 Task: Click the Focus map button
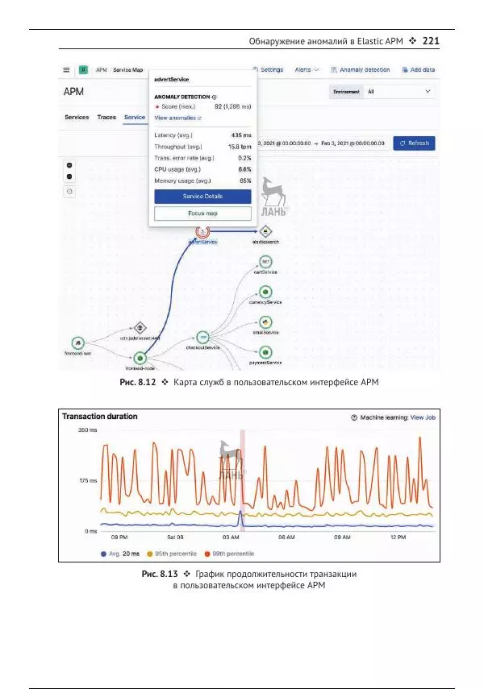202,214
